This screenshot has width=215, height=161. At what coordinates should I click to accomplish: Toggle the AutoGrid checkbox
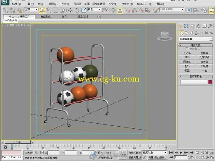186,49
